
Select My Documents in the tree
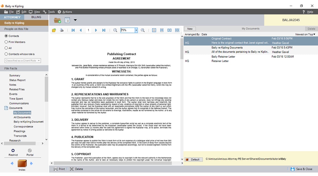click(22, 113)
